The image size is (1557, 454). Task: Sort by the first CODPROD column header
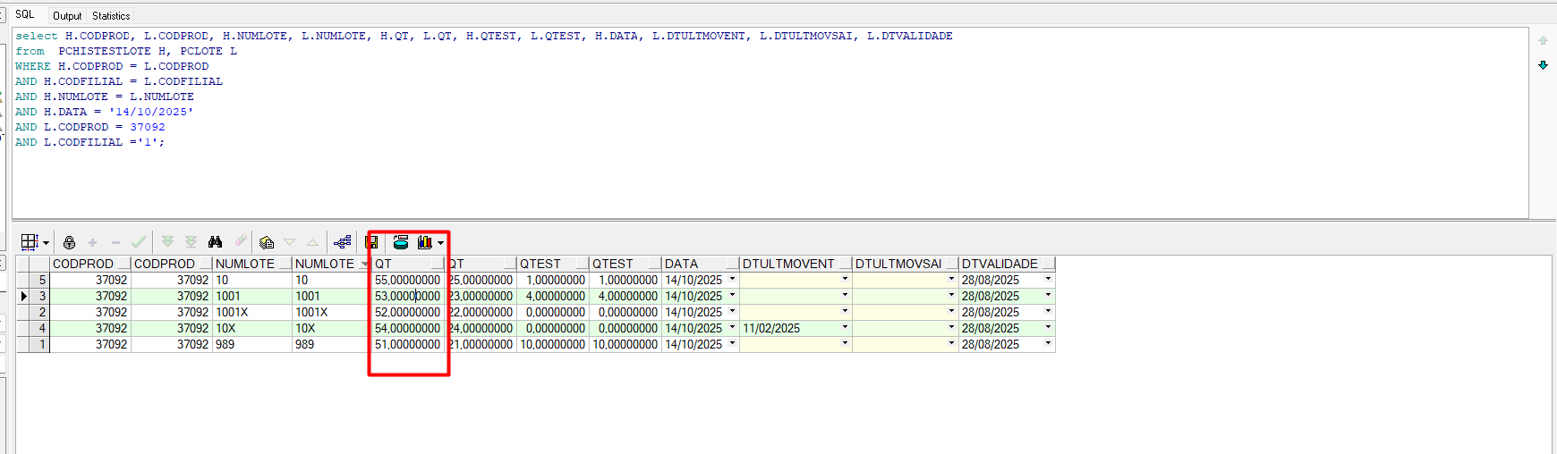point(90,264)
